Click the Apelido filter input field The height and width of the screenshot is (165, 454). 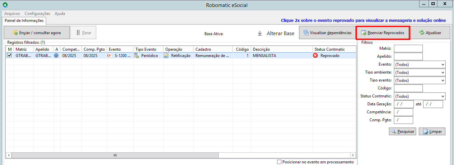(x=408, y=57)
